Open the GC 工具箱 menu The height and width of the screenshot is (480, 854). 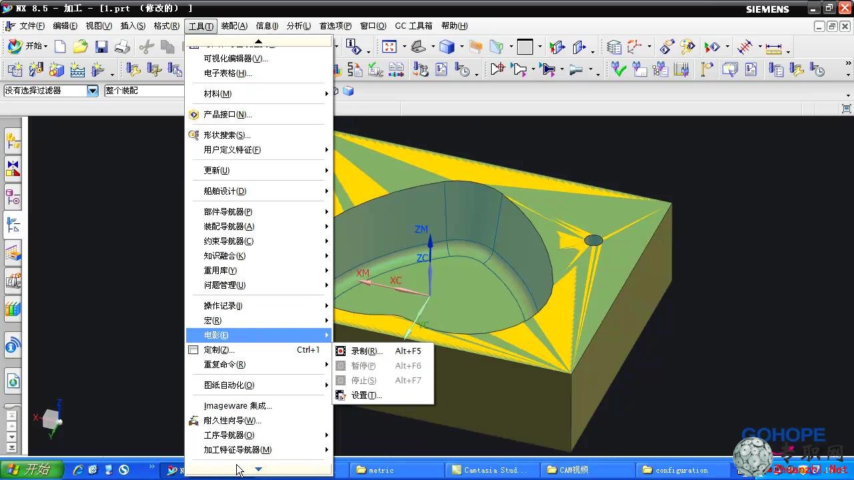pos(414,26)
